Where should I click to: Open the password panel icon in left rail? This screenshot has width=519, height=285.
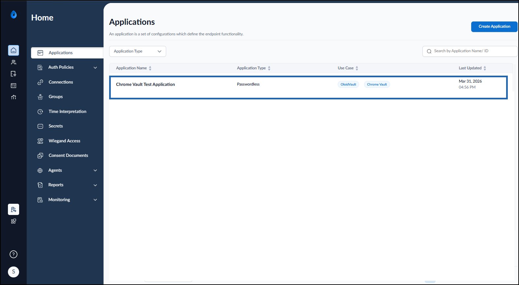[x=14, y=86]
